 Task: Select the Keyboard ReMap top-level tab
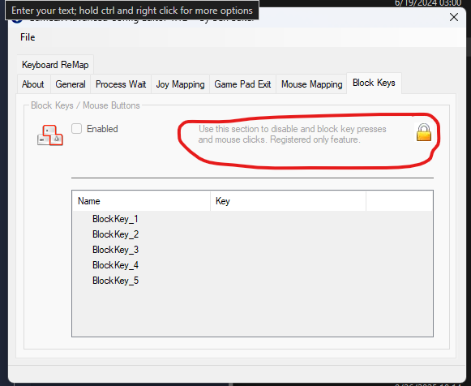point(55,65)
